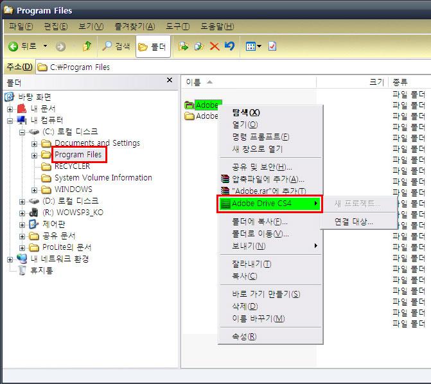The width and height of the screenshot is (431, 384).
Task: Sort by the 이름 column header
Action: pyautogui.click(x=249, y=82)
